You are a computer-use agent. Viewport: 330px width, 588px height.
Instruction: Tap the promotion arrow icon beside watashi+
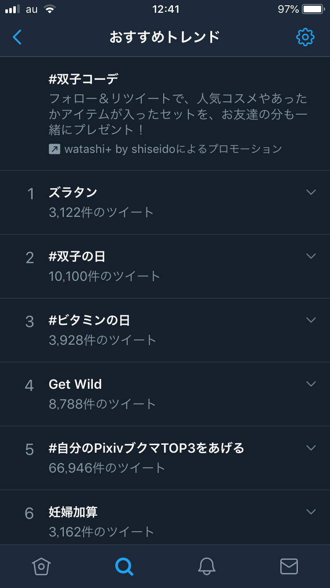click(x=55, y=149)
